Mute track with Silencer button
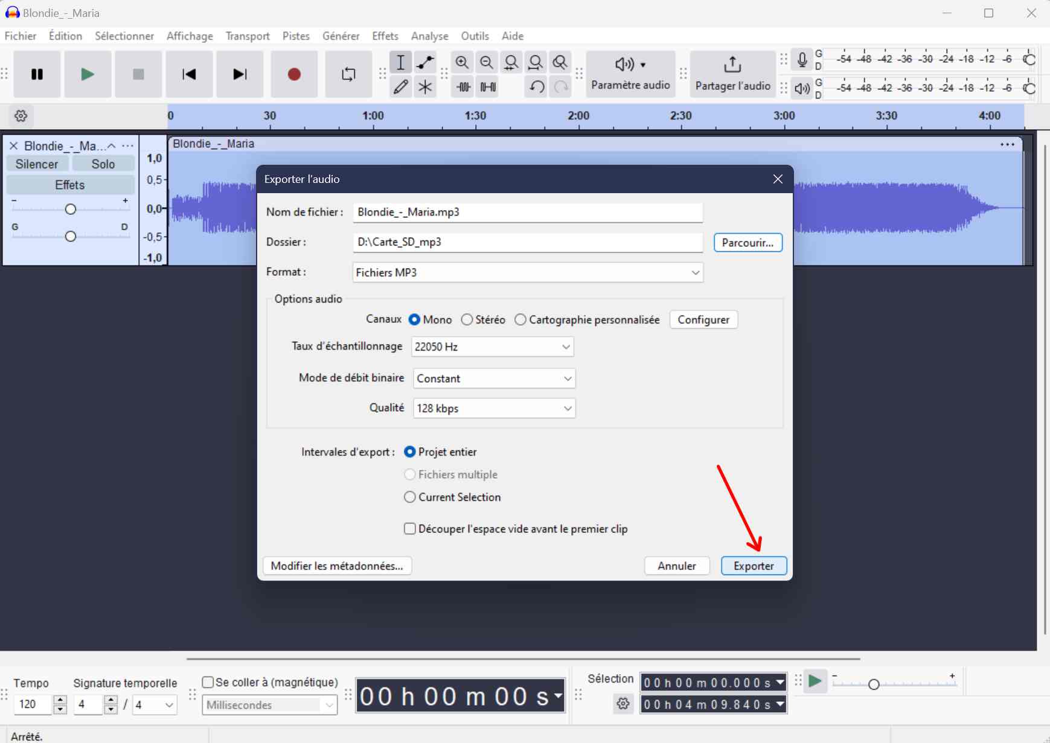Image resolution: width=1050 pixels, height=743 pixels. (37, 164)
